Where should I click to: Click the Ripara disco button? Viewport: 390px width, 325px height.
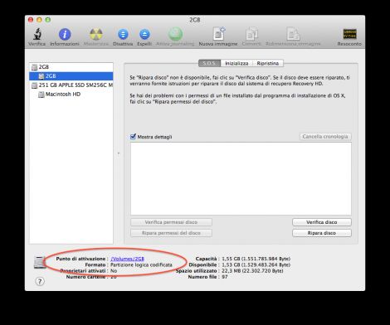[322, 233]
